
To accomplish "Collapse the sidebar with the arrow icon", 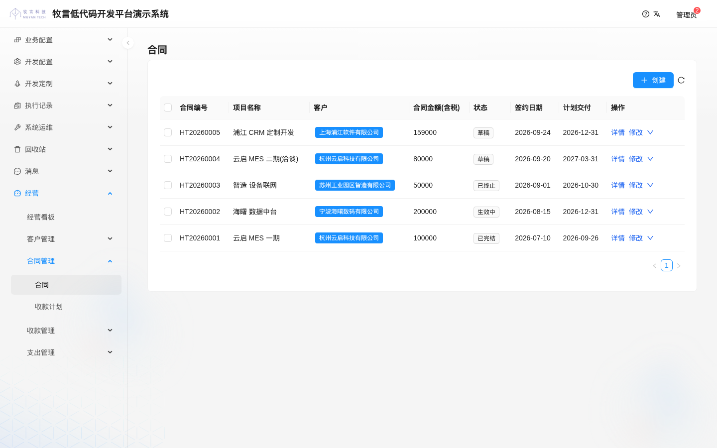I will pyautogui.click(x=128, y=43).
